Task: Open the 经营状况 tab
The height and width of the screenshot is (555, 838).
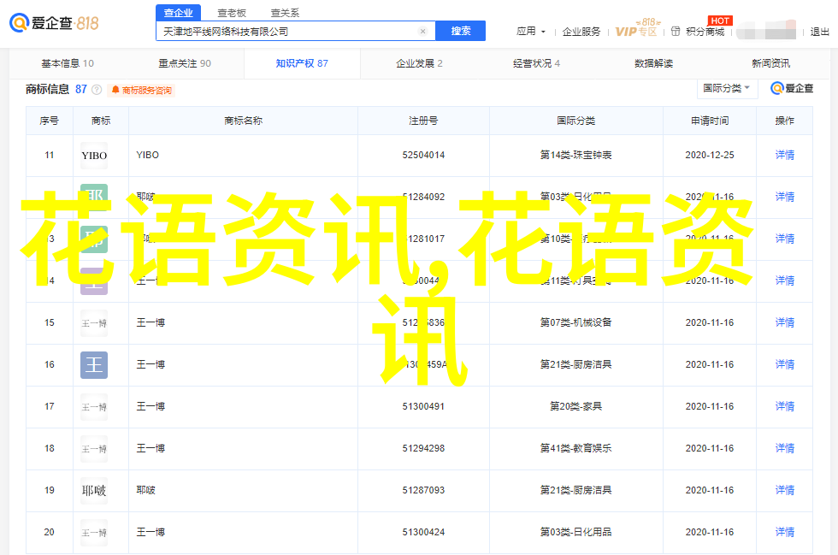Action: (x=536, y=63)
